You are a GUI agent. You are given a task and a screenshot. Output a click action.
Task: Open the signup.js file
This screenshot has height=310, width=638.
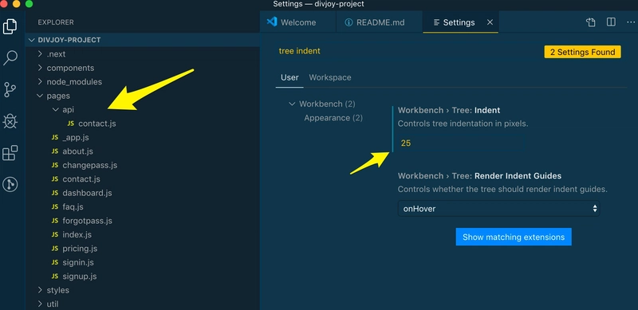coord(143,277)
